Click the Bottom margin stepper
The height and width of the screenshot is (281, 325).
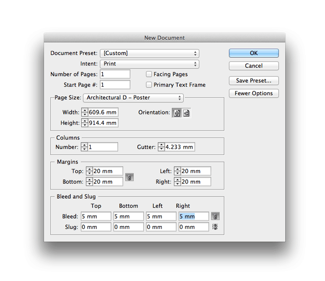coord(89,182)
